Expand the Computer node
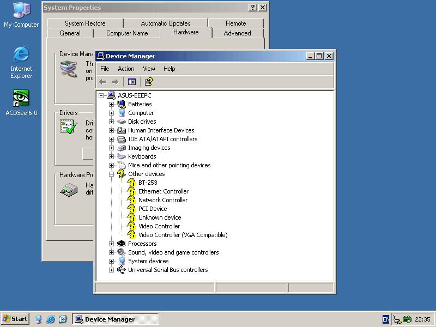Viewport: 436px width, 327px height. tap(111, 113)
